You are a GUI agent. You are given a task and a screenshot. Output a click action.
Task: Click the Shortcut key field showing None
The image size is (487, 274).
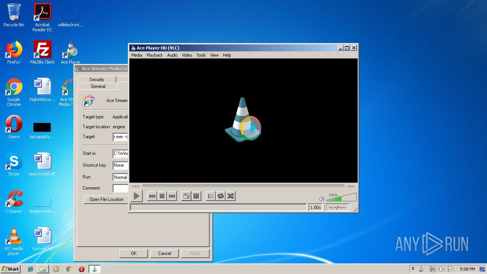[120, 165]
